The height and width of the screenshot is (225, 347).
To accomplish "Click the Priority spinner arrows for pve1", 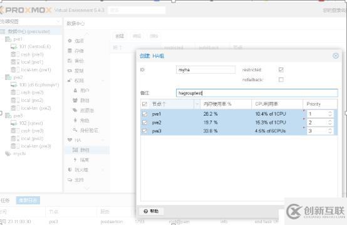I will coord(330,114).
